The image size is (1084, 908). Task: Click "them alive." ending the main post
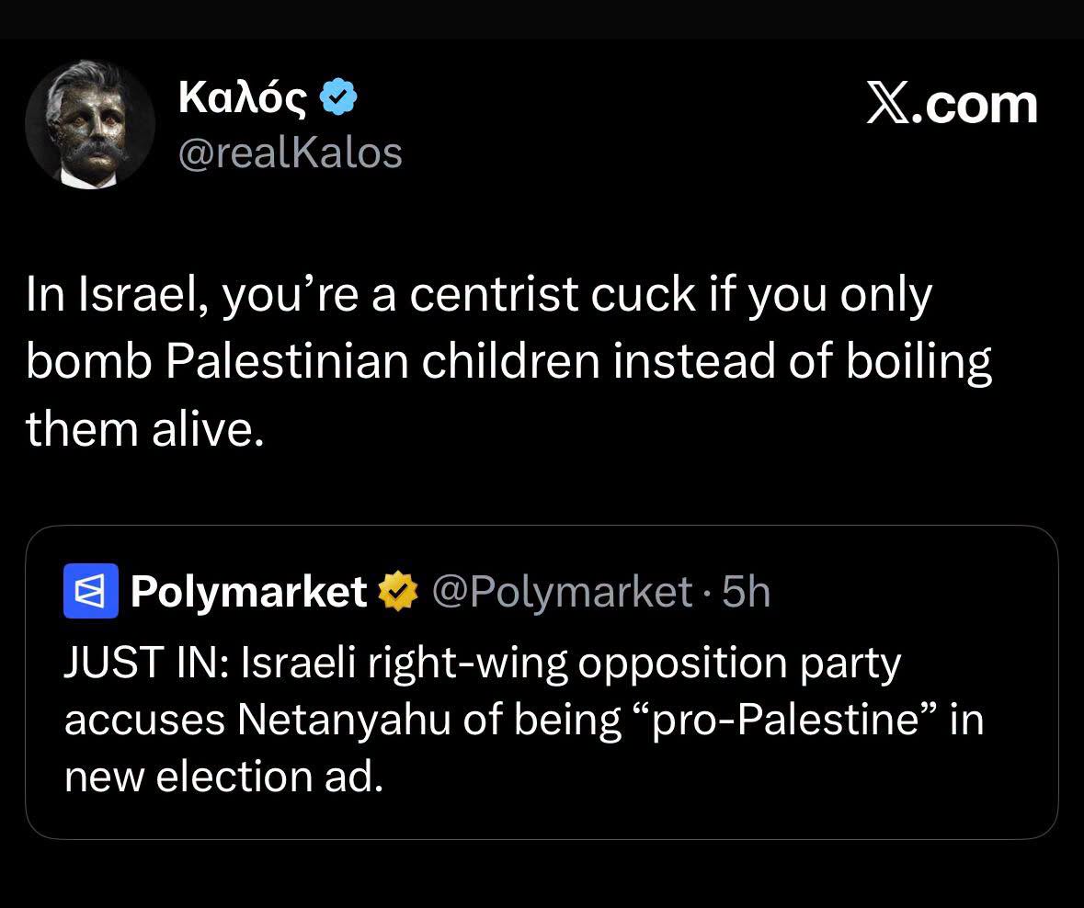145,429
